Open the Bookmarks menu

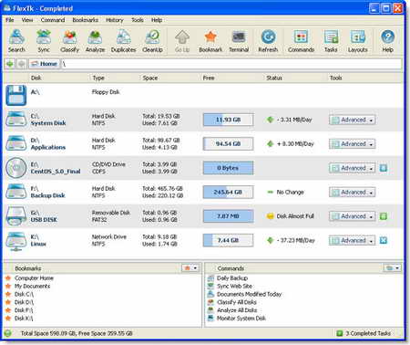86,20
